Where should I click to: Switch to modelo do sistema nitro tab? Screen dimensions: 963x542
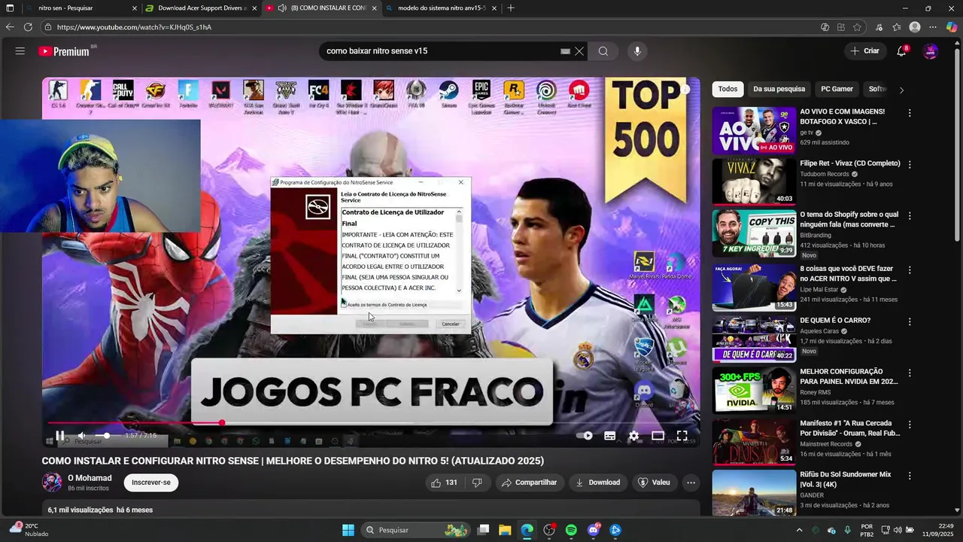[x=440, y=8]
